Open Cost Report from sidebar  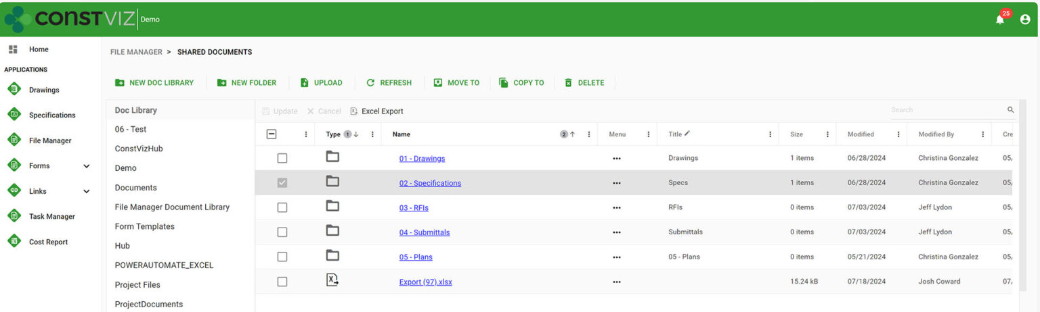click(14, 242)
